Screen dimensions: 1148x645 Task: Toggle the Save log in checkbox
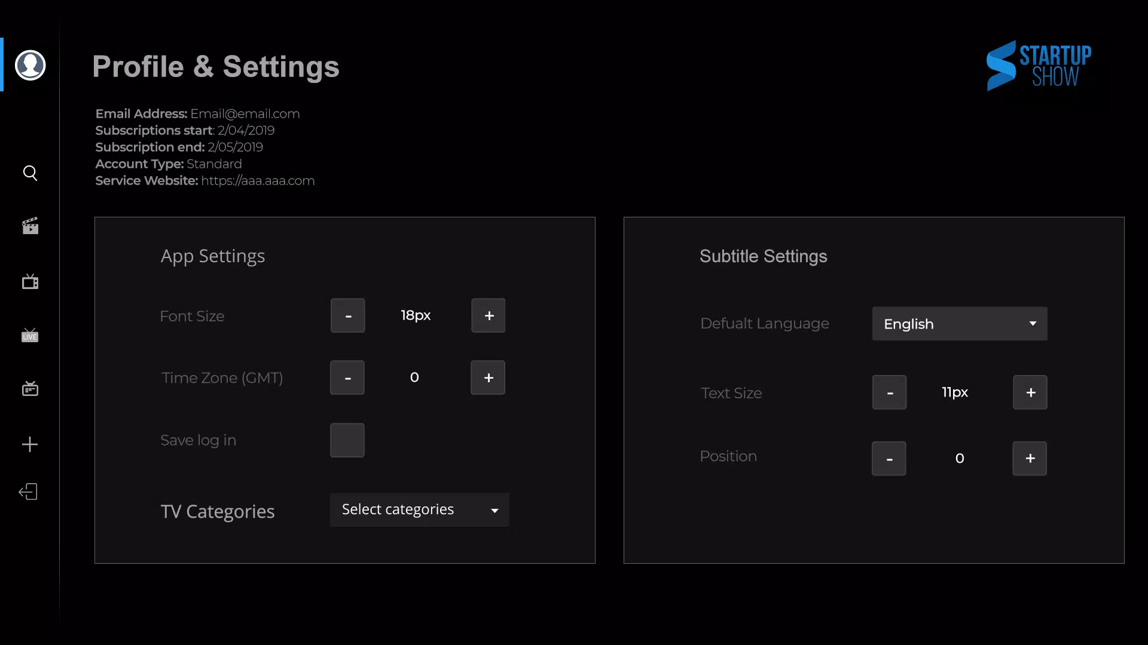[x=347, y=440]
